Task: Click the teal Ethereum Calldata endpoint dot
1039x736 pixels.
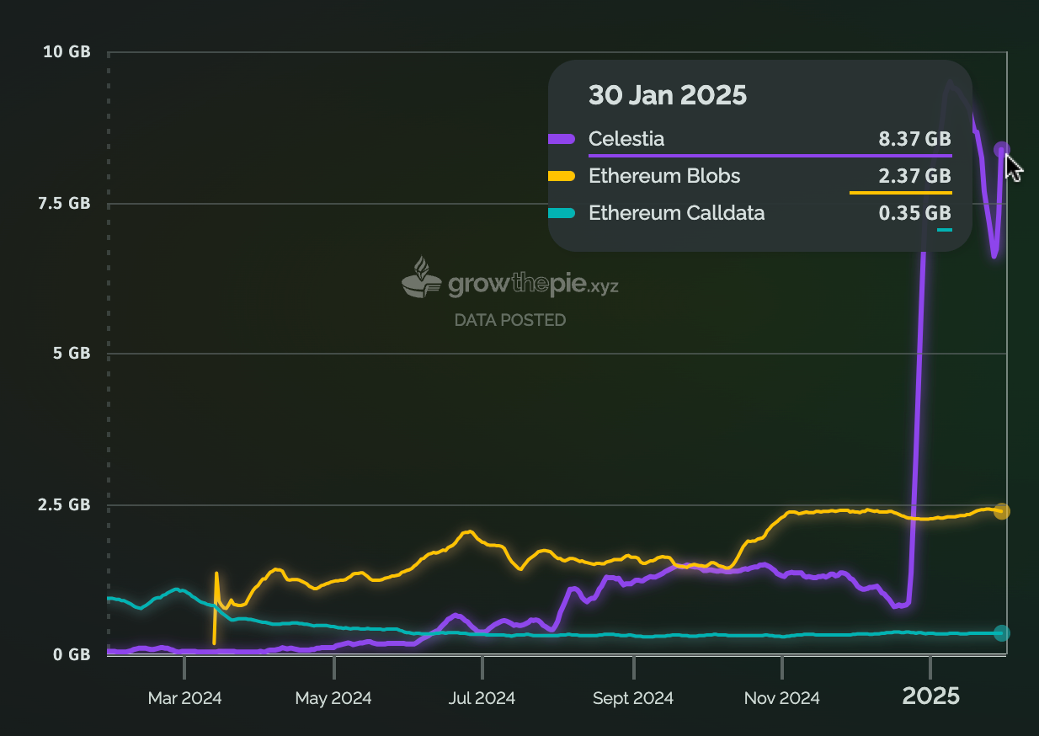Action: point(1001,633)
